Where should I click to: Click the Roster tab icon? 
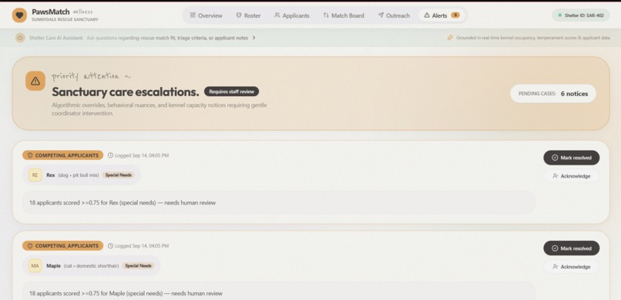[x=238, y=15]
